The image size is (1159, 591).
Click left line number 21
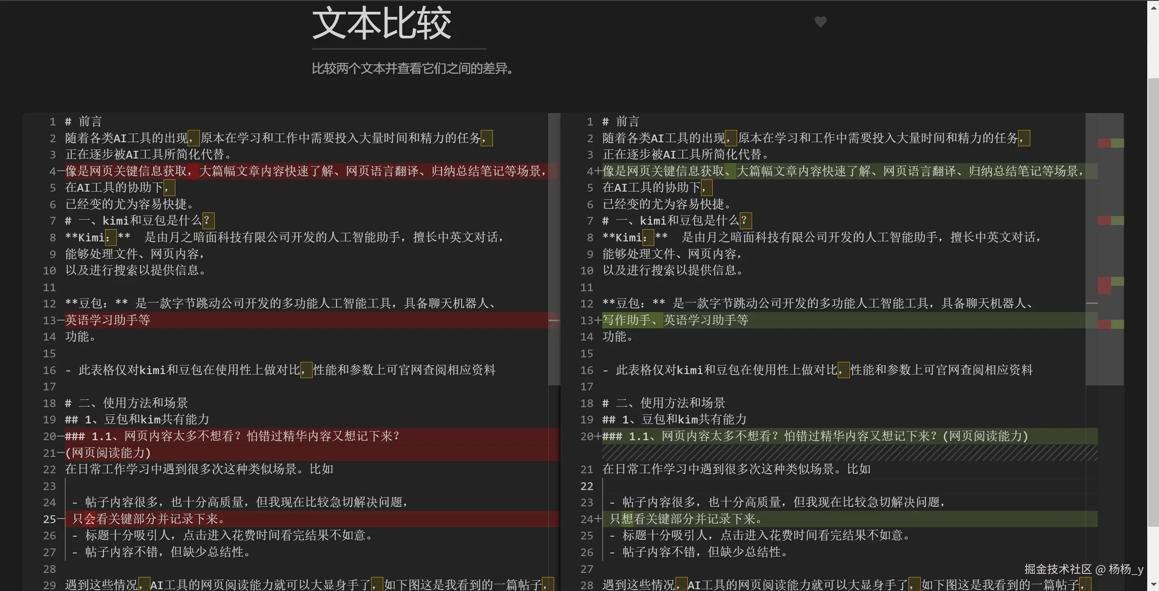(x=49, y=453)
